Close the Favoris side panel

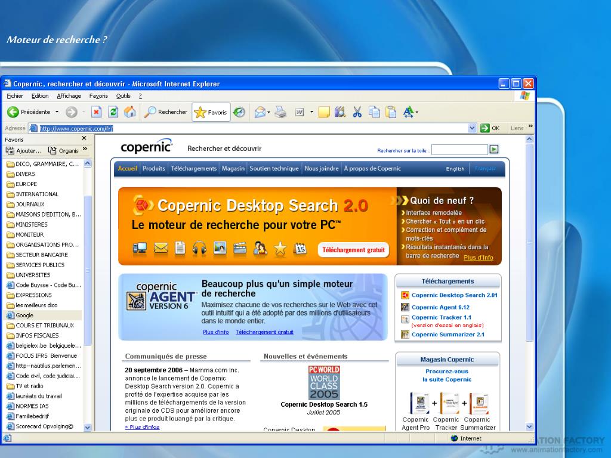[84, 138]
